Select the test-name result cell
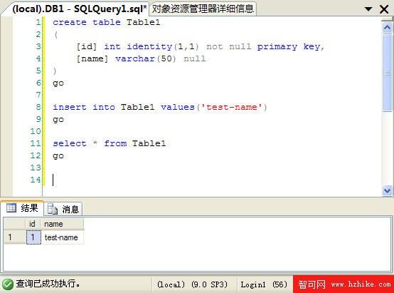Image resolution: width=394 pixels, height=293 pixels. [62, 237]
